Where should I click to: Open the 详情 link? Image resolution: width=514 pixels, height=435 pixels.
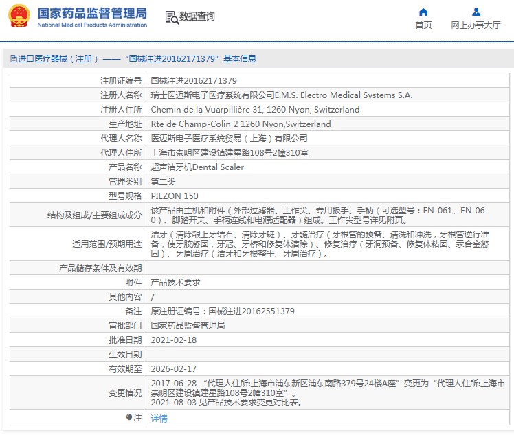click(159, 418)
